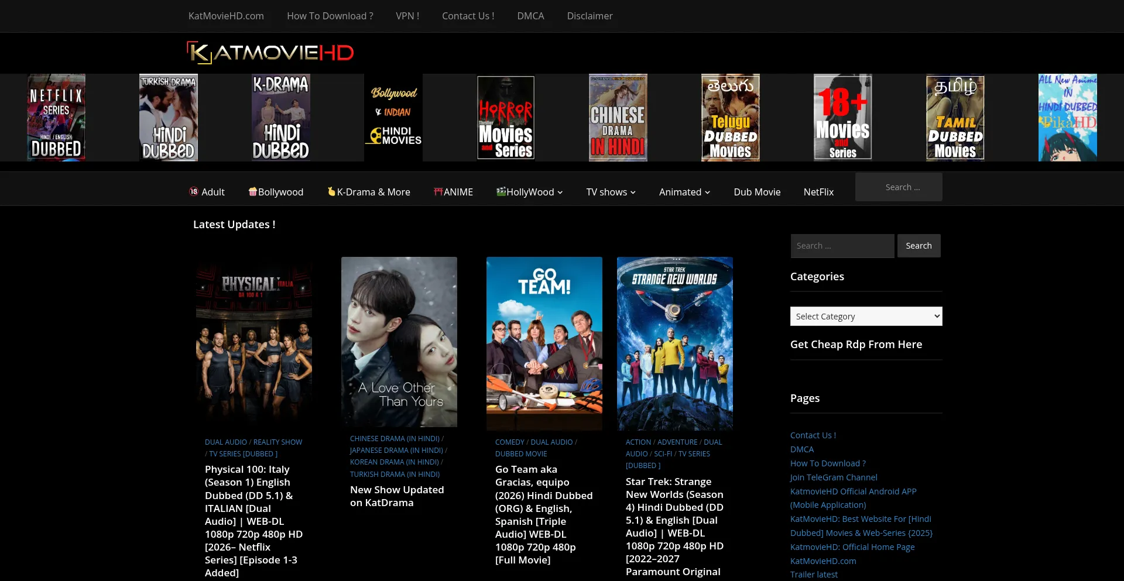Open the ACTION category tag
This screenshot has height=581, width=1124.
point(638,442)
